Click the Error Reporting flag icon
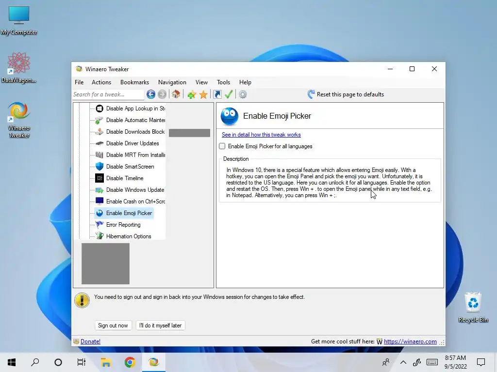 [x=99, y=225]
